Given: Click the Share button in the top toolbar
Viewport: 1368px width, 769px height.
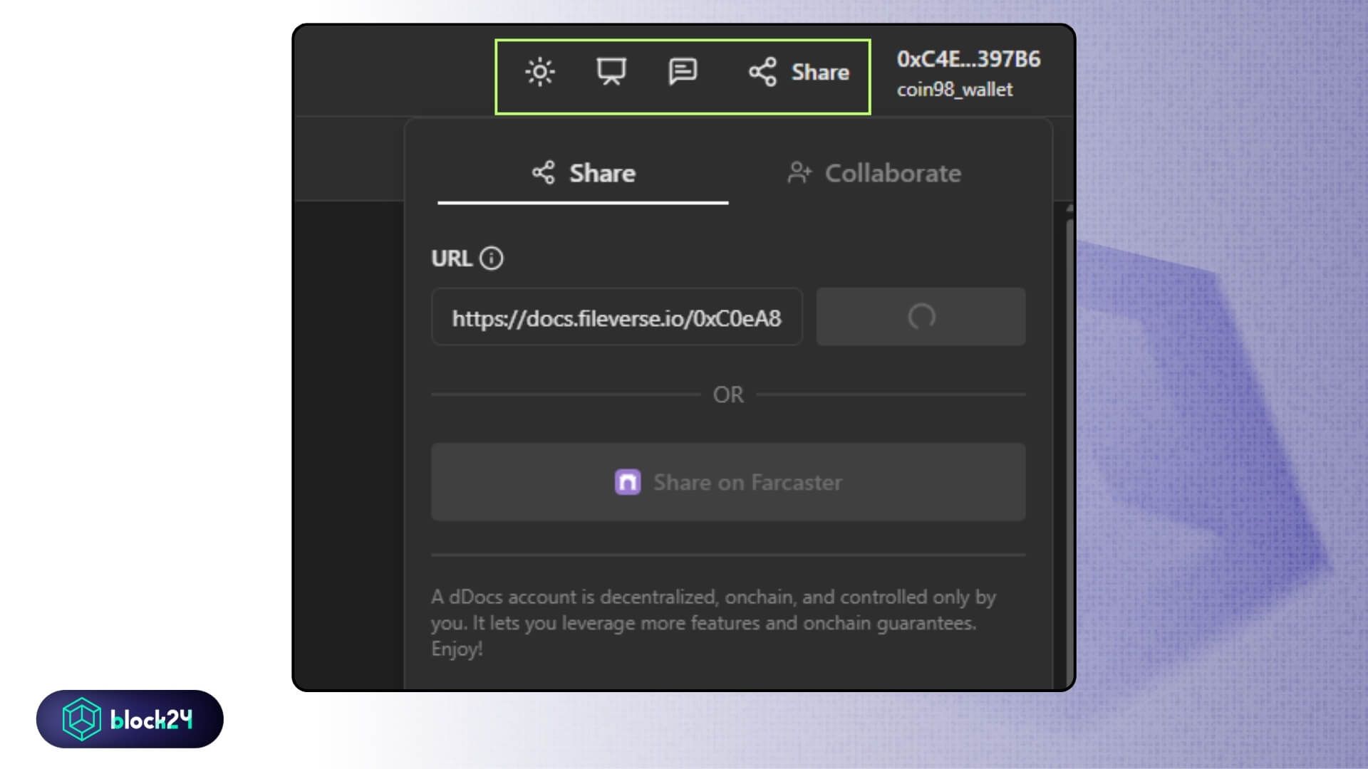Looking at the screenshot, I should (799, 72).
